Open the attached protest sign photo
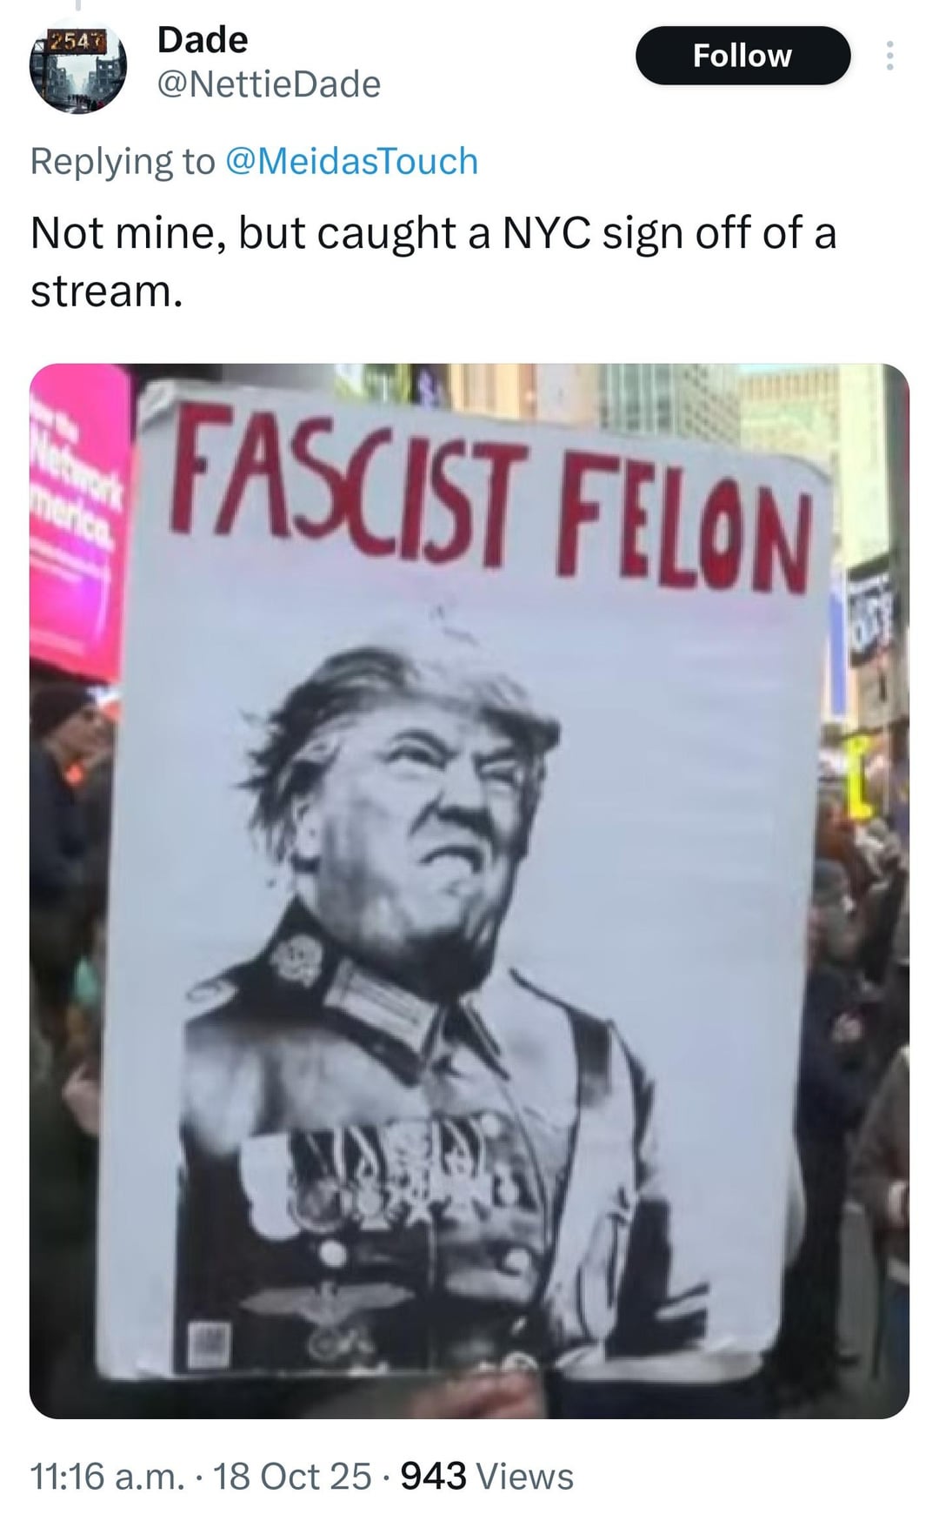 click(x=469, y=891)
